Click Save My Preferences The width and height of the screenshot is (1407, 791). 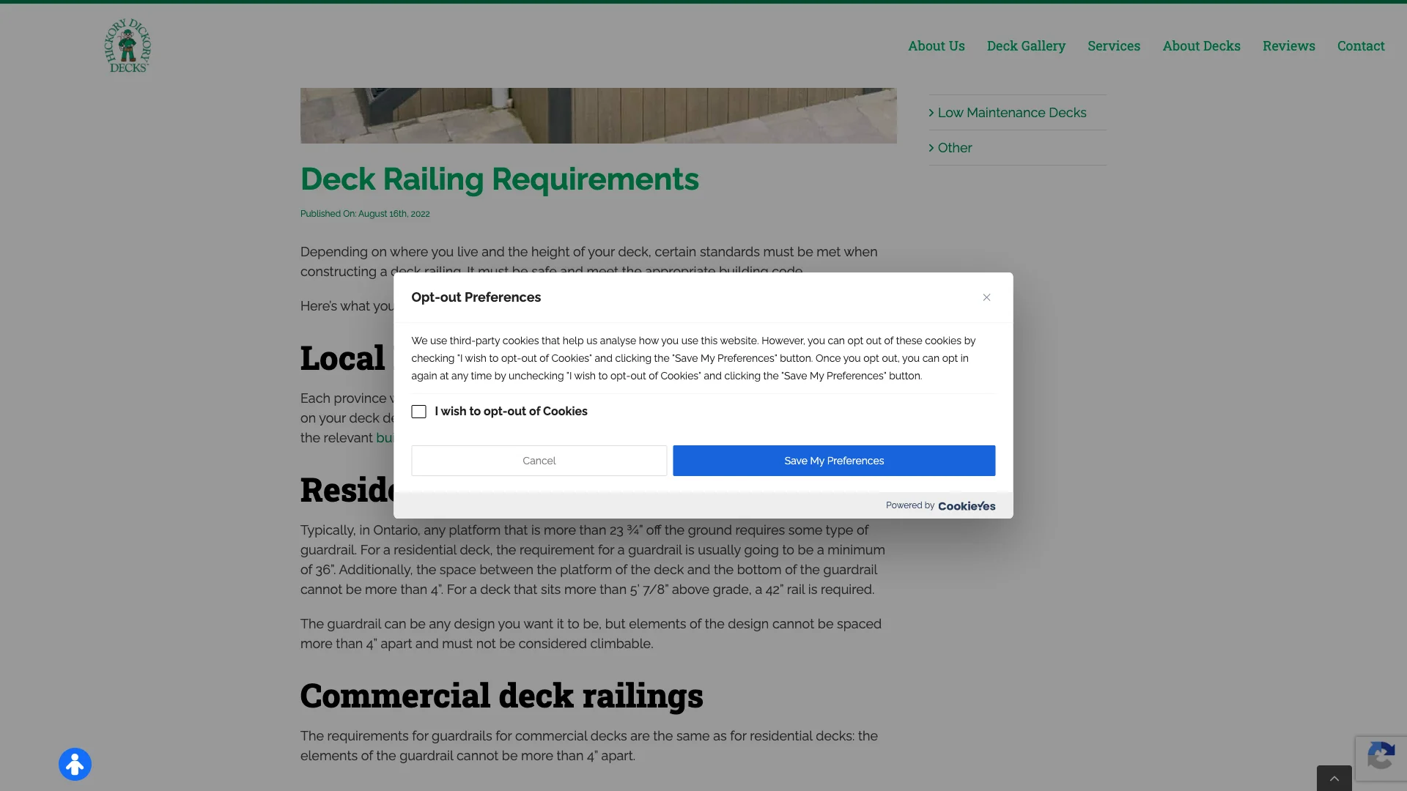(833, 460)
